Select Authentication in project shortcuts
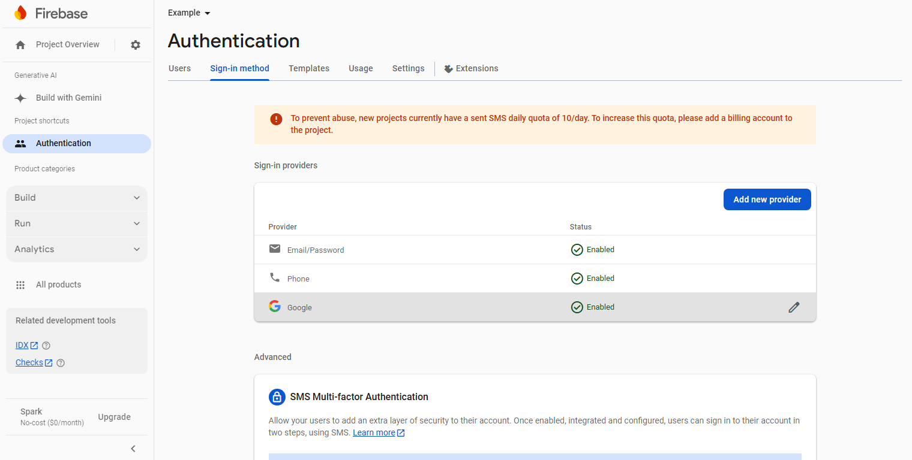 tap(77, 144)
